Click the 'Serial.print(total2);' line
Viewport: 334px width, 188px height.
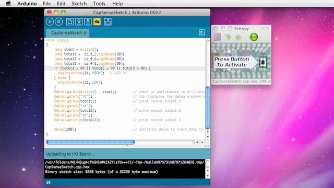pos(75,111)
